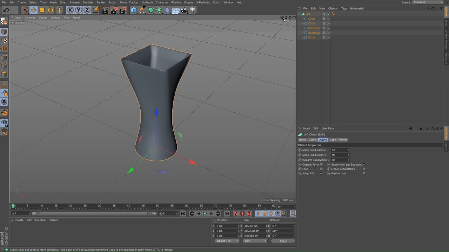Viewport: 449px width, 252px height.
Task: Click Record Active Objects button
Action: (236, 213)
